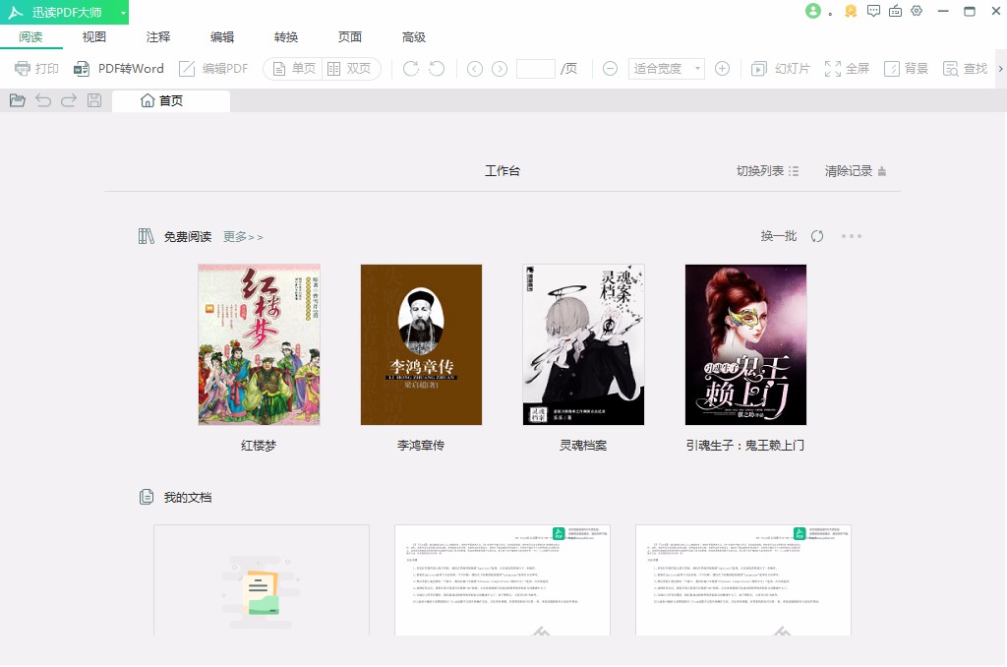Open the 转换 menu tab
Viewport: 1007px width, 667px height.
coord(286,37)
